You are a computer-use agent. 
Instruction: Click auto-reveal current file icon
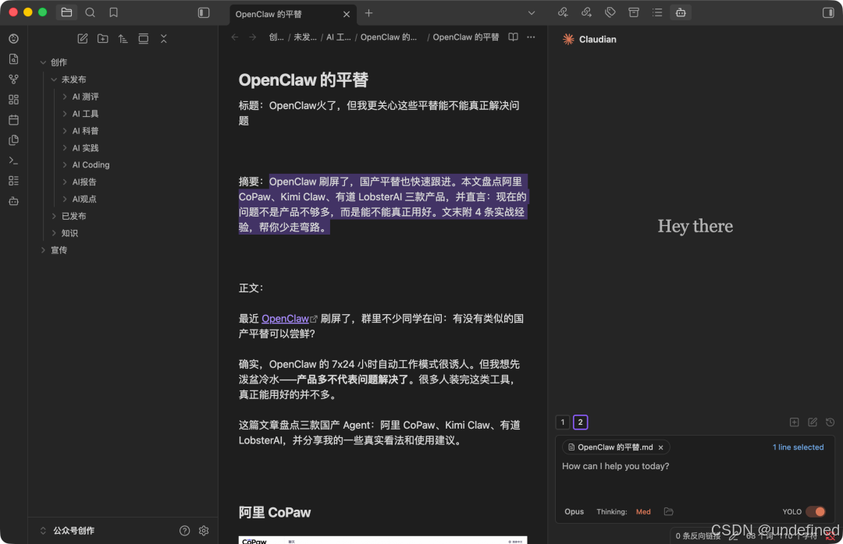point(144,39)
